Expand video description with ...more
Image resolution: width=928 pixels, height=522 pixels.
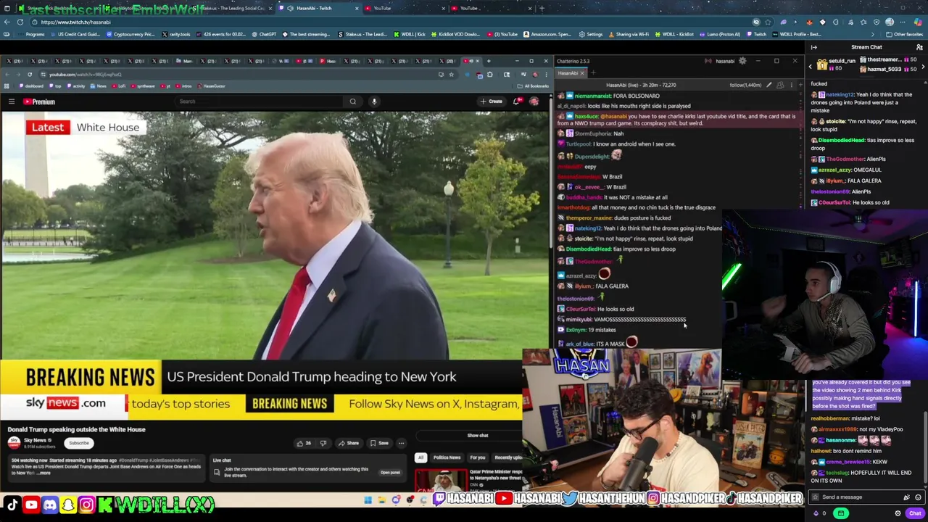coord(45,473)
